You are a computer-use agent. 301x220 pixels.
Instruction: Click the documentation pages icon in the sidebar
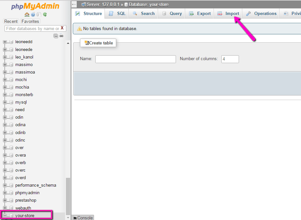pos(39,15)
